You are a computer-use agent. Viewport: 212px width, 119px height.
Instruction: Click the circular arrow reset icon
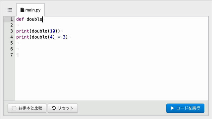54,108
